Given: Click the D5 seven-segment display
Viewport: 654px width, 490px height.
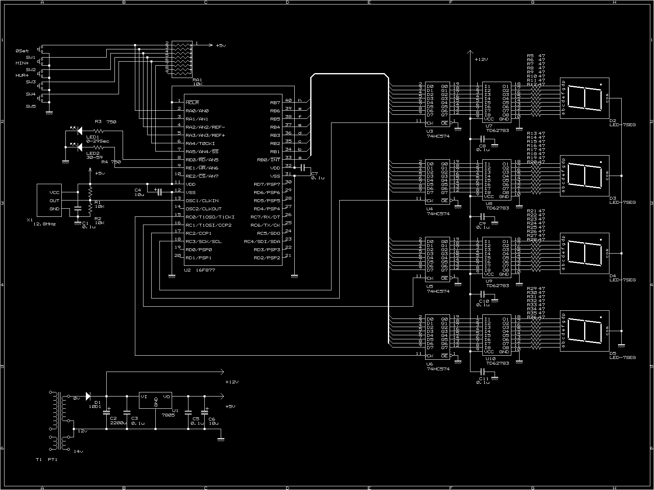Looking at the screenshot, I should click(x=585, y=331).
